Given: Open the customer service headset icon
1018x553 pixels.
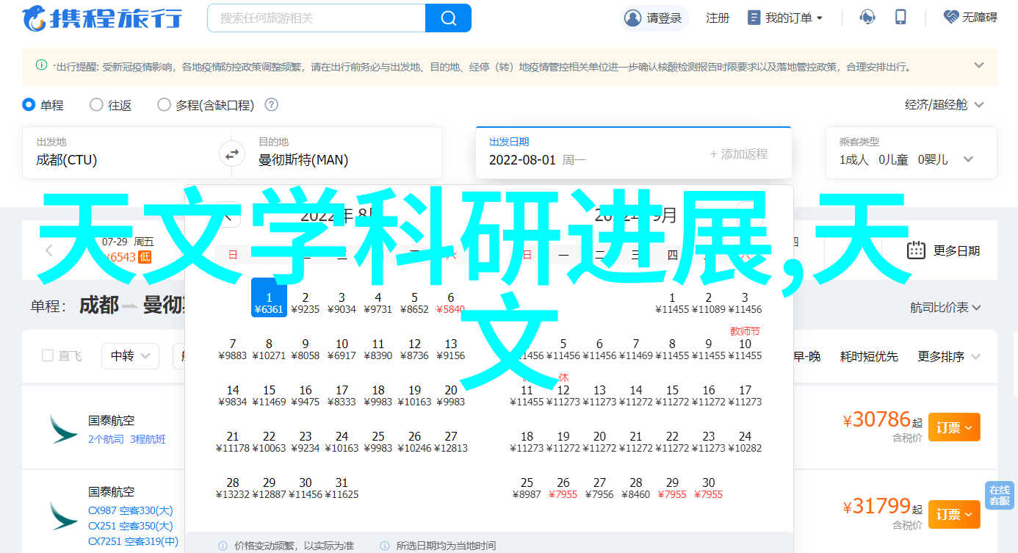Looking at the screenshot, I should [867, 18].
